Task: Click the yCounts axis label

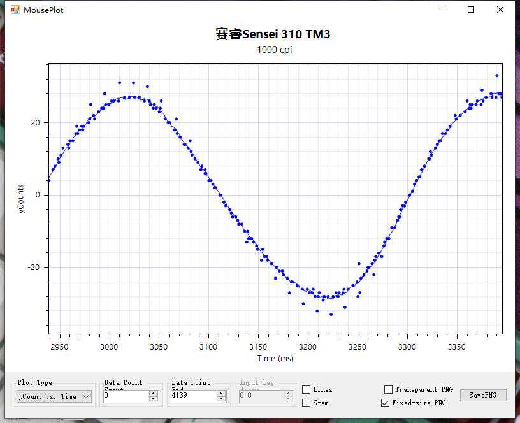Action: [21, 199]
